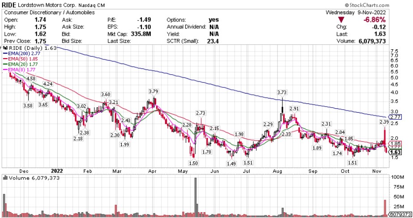
Task: Click the 2022 year label on time axis
Action: click(x=57, y=171)
